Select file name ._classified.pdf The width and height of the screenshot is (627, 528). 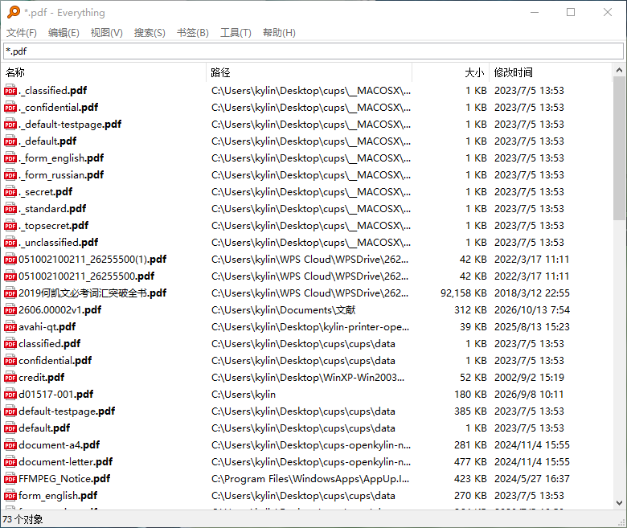(x=52, y=91)
